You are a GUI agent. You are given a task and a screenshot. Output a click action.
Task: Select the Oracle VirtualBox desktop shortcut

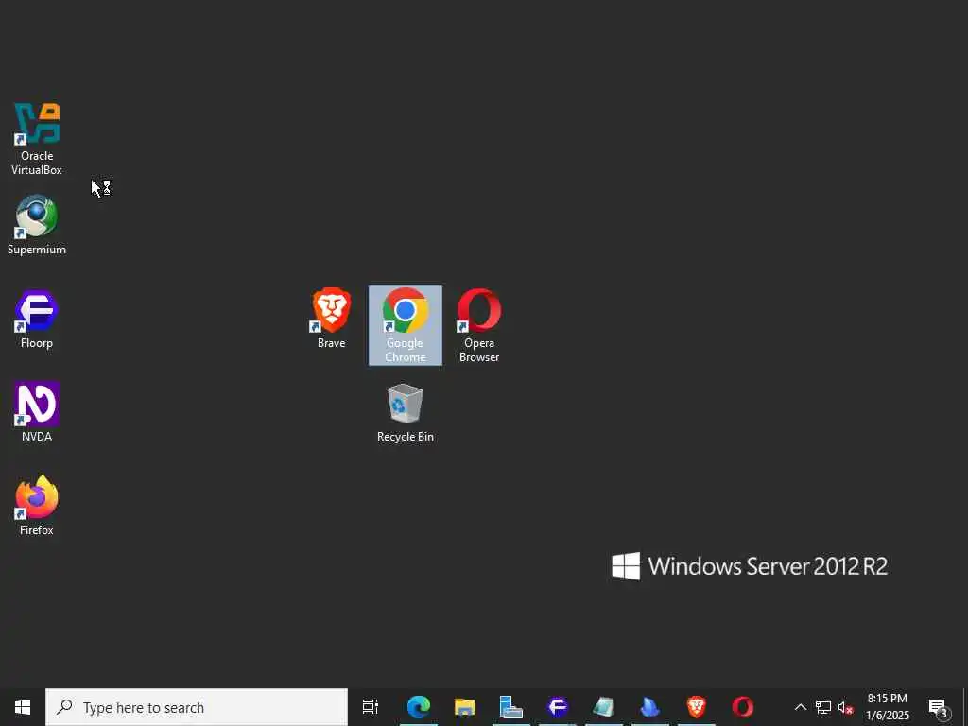37,140
